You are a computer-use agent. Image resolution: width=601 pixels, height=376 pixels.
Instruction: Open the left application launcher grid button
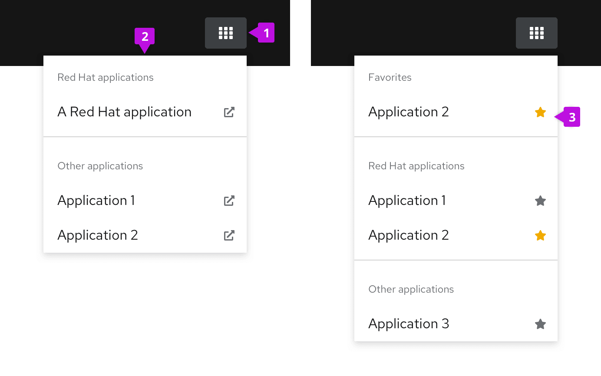pos(226,33)
